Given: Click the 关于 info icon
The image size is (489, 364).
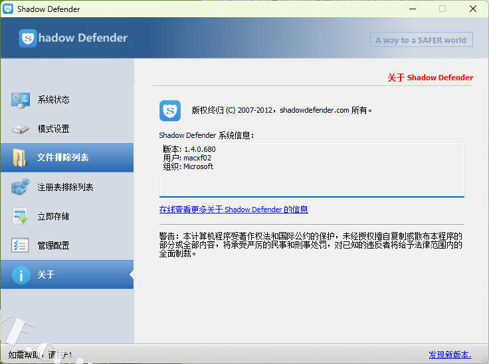Looking at the screenshot, I should tap(21, 275).
